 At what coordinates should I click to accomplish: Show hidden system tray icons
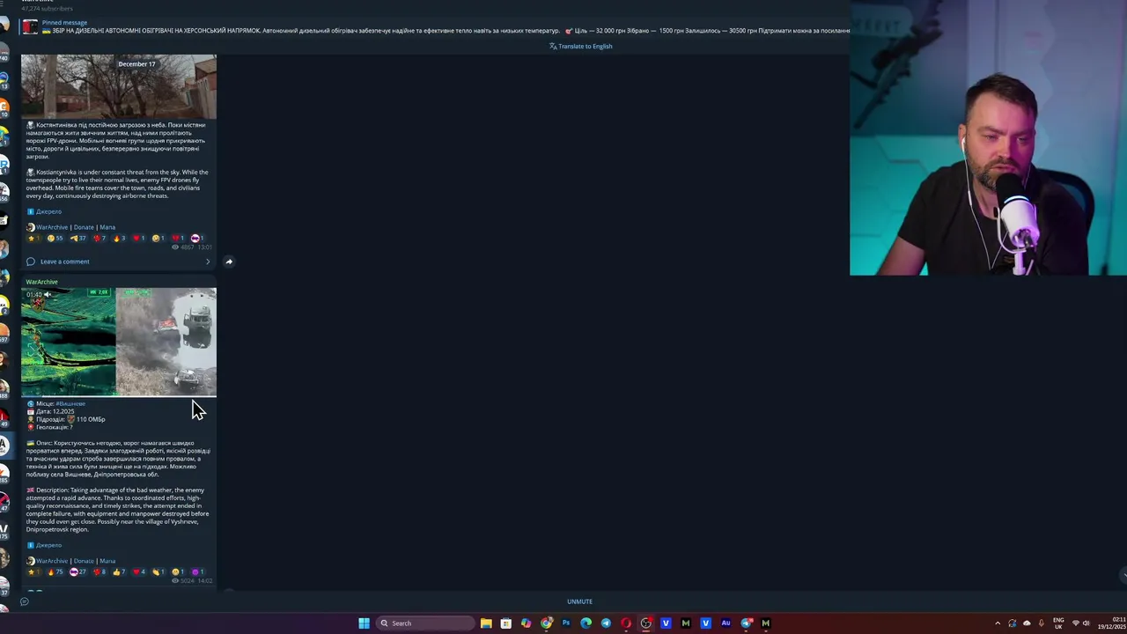pos(998,623)
